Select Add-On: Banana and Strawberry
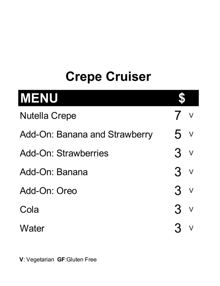 pos(86,135)
